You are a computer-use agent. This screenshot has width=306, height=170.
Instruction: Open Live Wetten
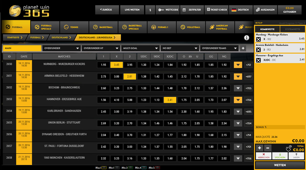(x=132, y=10)
